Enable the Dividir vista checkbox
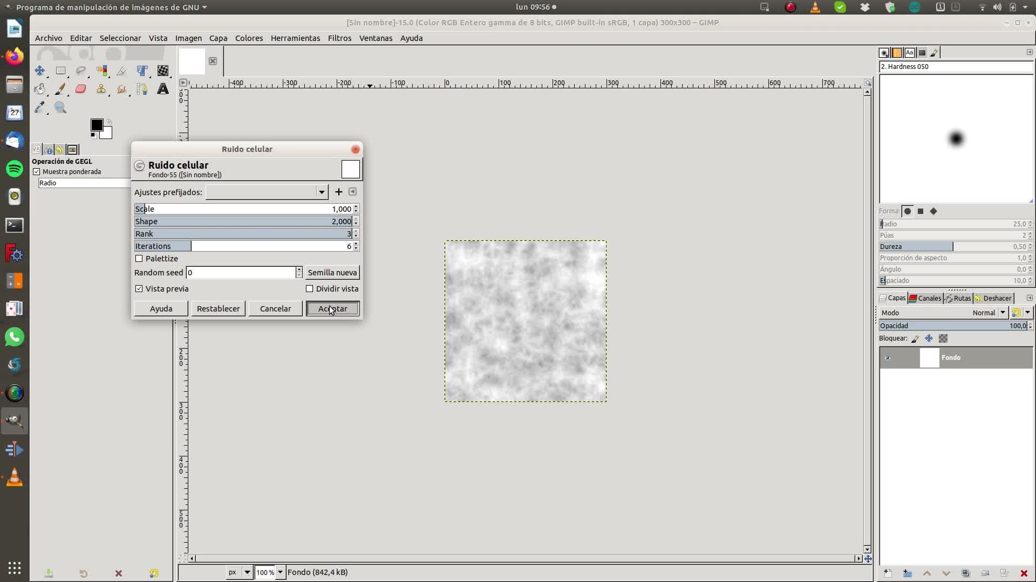1036x582 pixels. [310, 289]
